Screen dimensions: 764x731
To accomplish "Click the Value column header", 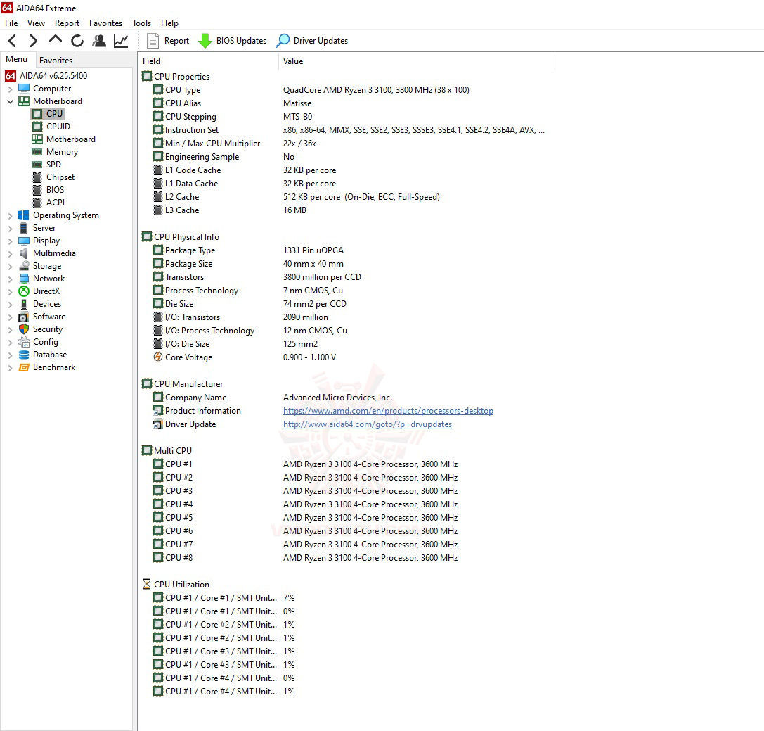I will pos(415,61).
